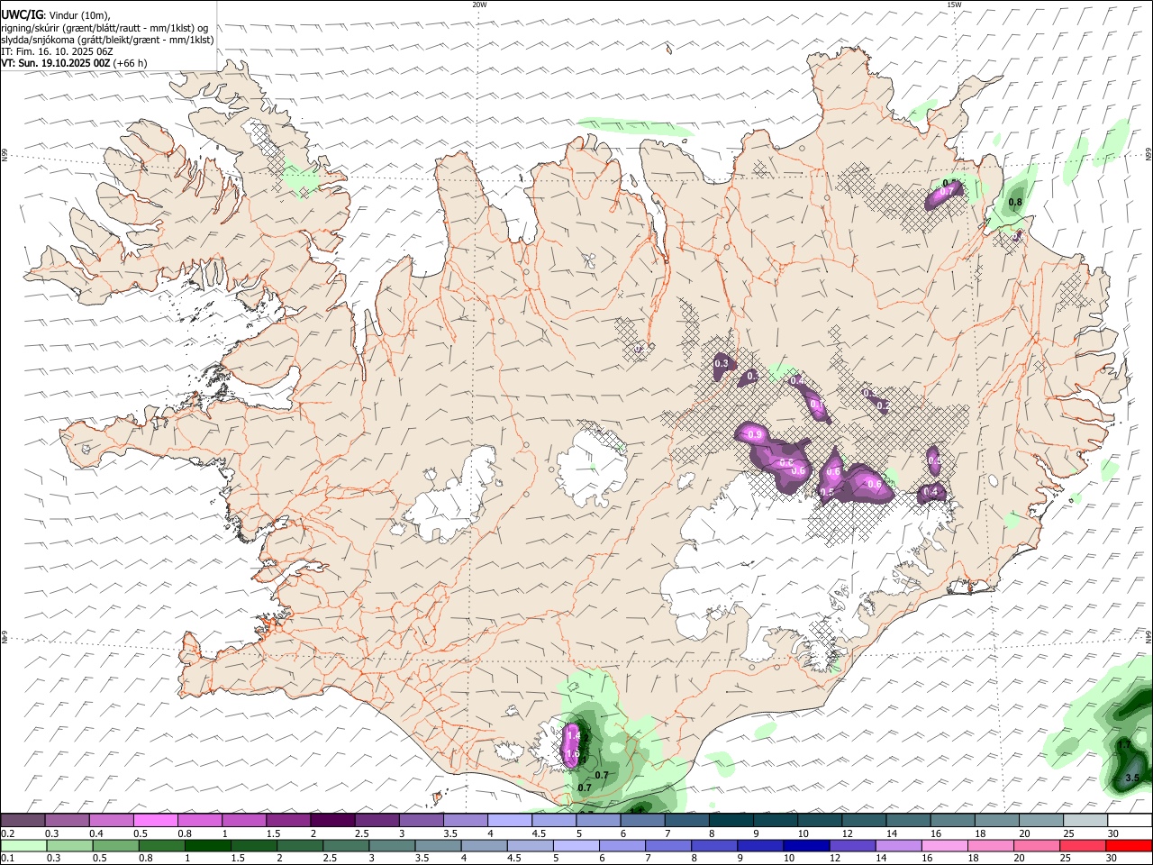
Task: Click the '1.7' precipitation value on the map
Action: point(1123,745)
